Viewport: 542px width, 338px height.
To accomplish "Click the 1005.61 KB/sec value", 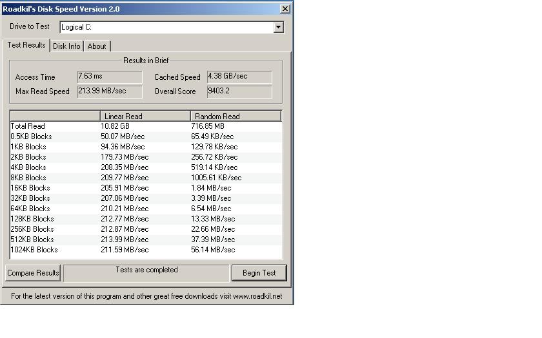I will coord(216,178).
